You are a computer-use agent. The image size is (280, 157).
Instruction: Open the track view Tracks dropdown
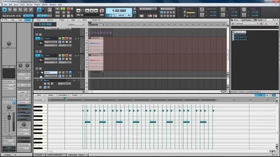click(63, 20)
